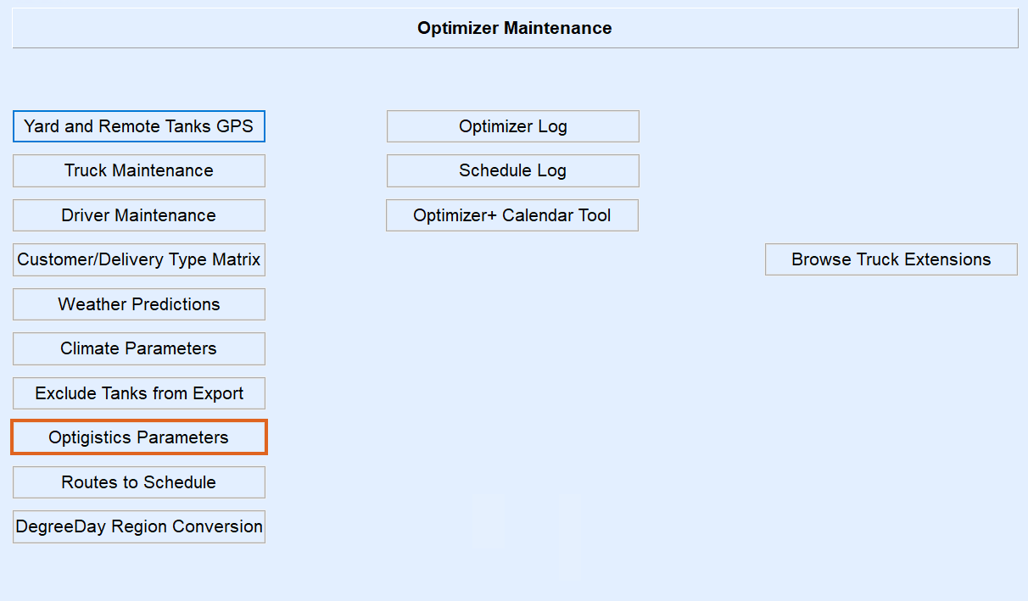Open Weather Predictions

coord(139,304)
